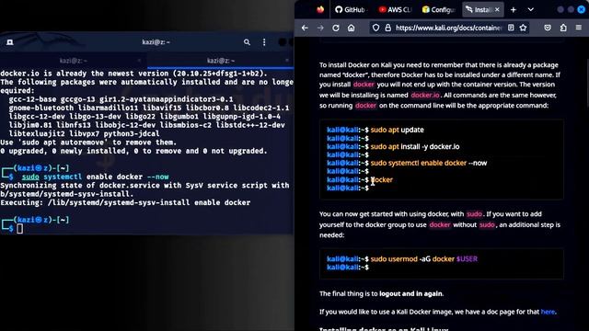Screen dimensions: 589x331
Task: Click the pink 'docker.io' inline code
Action: 425,96
